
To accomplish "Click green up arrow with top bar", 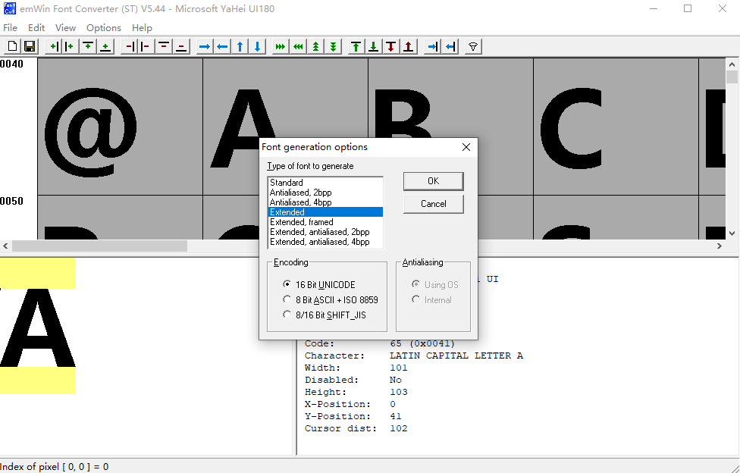I will pyautogui.click(x=356, y=46).
